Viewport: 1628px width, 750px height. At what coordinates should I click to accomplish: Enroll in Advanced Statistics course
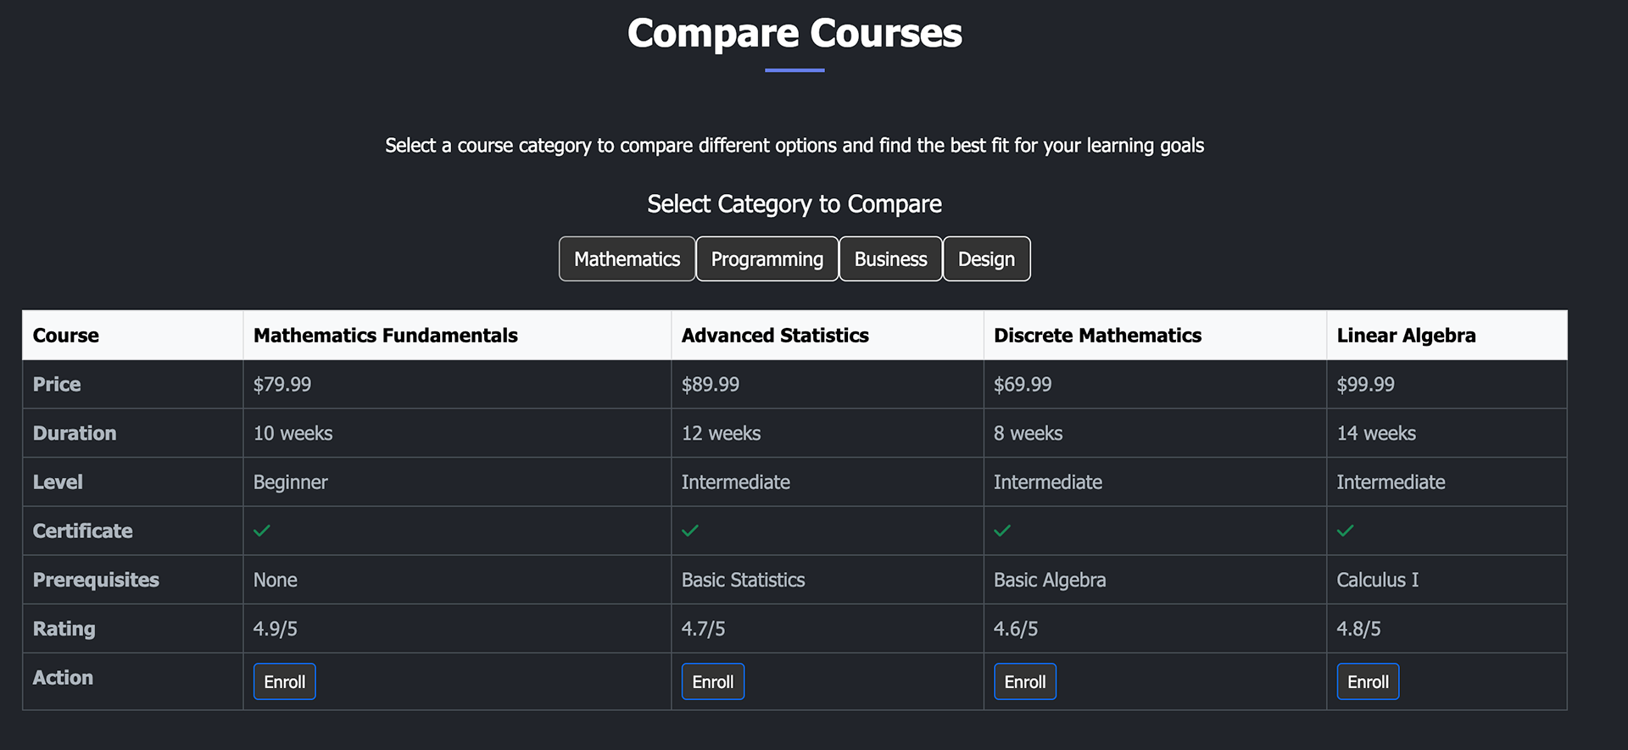pyautogui.click(x=712, y=682)
